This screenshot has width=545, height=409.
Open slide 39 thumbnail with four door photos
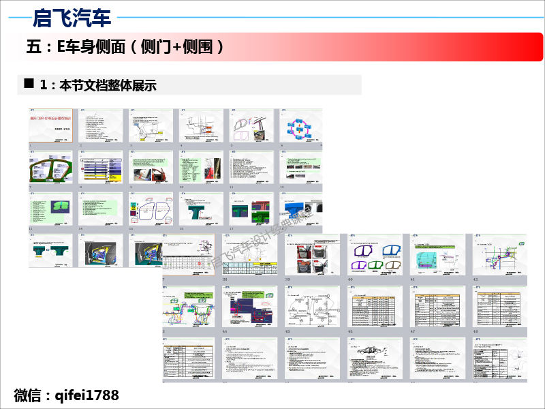coord(312,255)
